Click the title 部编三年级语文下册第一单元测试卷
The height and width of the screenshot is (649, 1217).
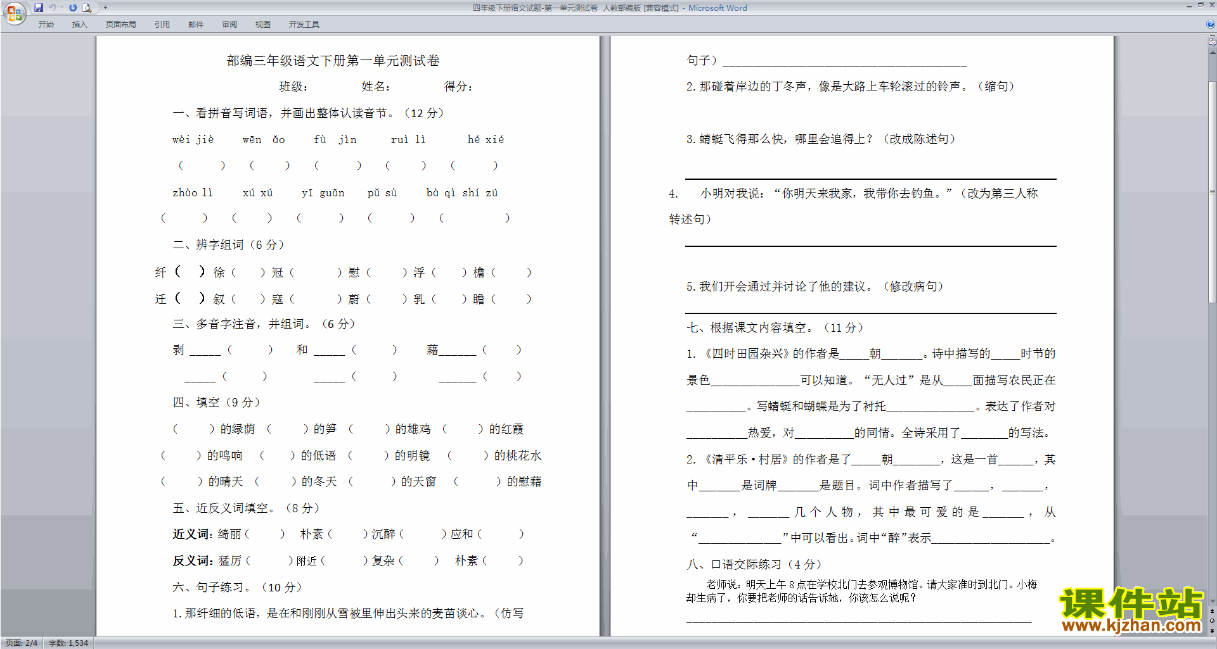point(333,61)
